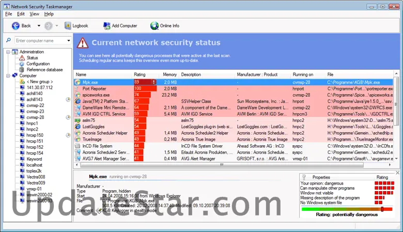Open the Help menu
The width and height of the screenshot is (403, 232).
click(49, 14)
